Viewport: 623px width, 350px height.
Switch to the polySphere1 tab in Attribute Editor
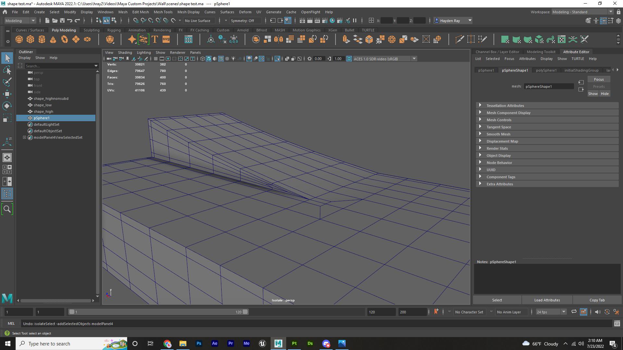546,70
